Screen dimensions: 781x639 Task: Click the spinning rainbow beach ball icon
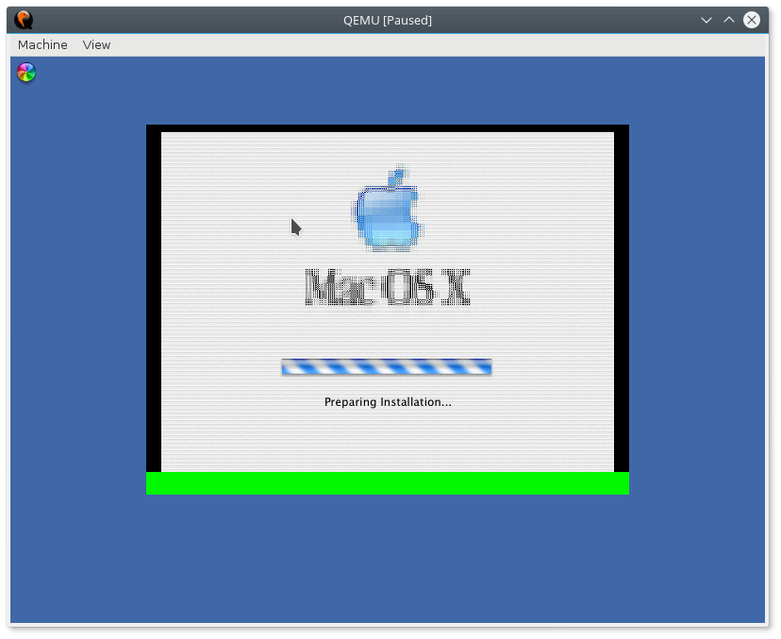point(26,73)
